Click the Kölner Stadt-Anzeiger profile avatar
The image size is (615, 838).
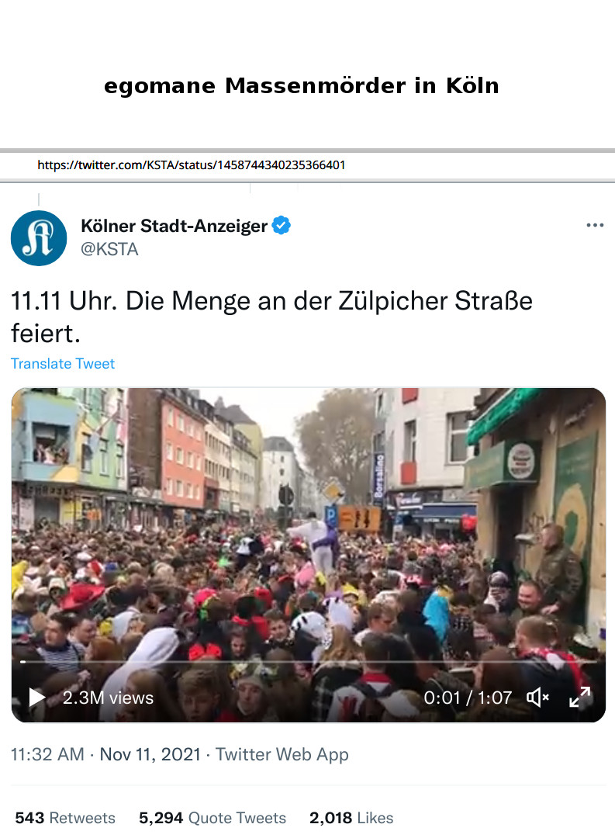click(x=39, y=238)
